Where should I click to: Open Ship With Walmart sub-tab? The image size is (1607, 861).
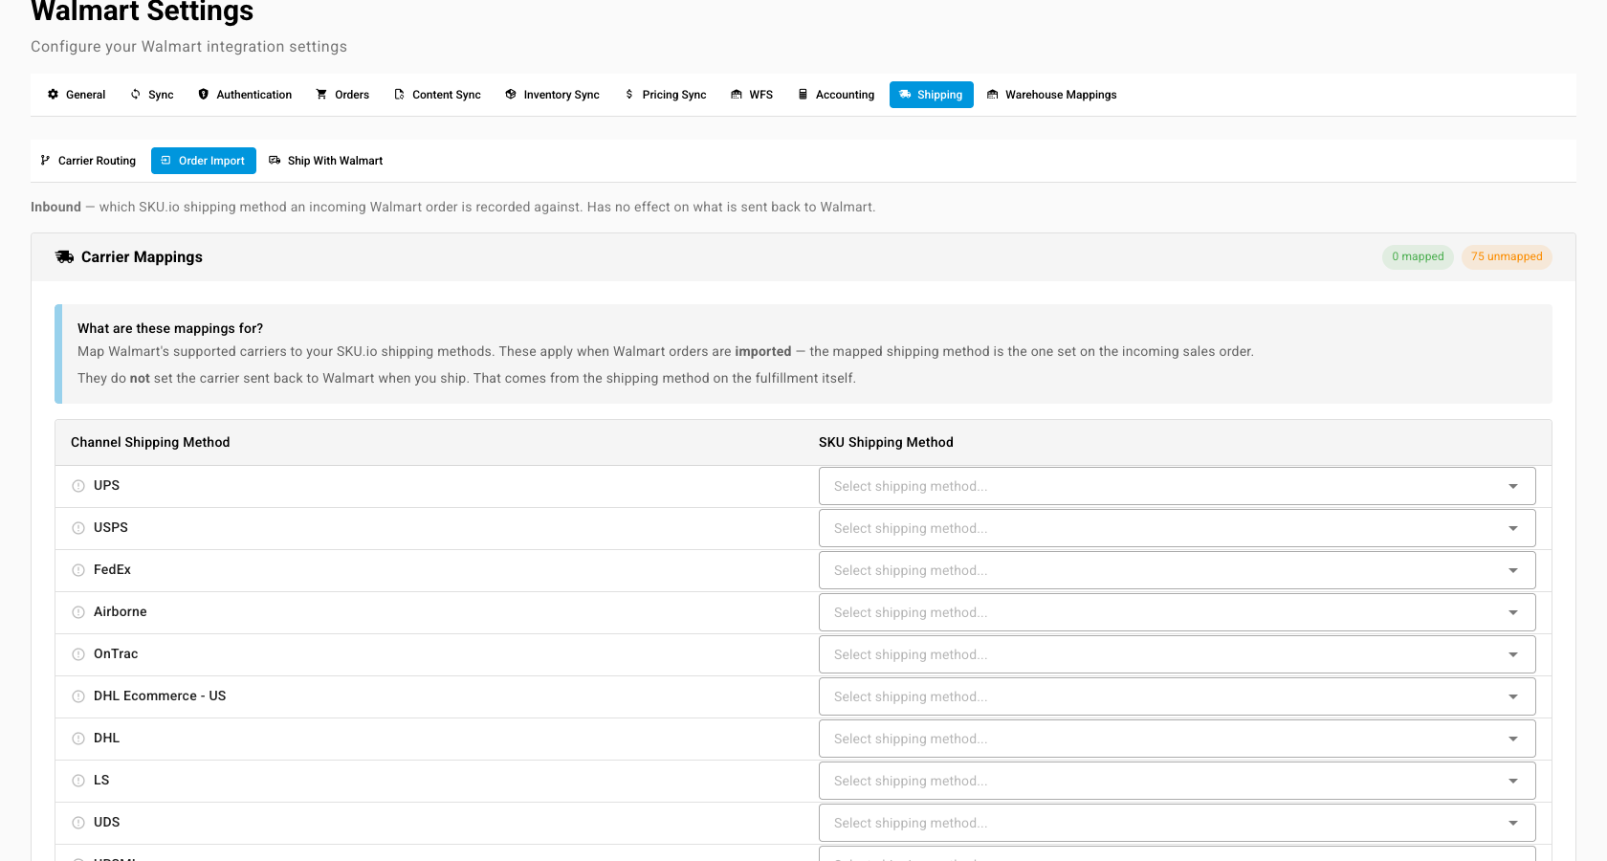326,161
